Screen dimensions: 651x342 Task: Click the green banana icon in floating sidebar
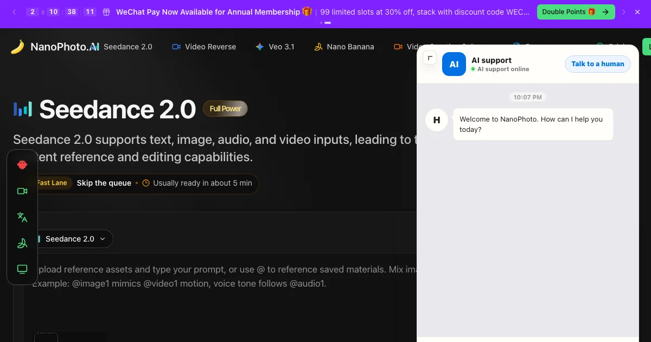point(22,243)
